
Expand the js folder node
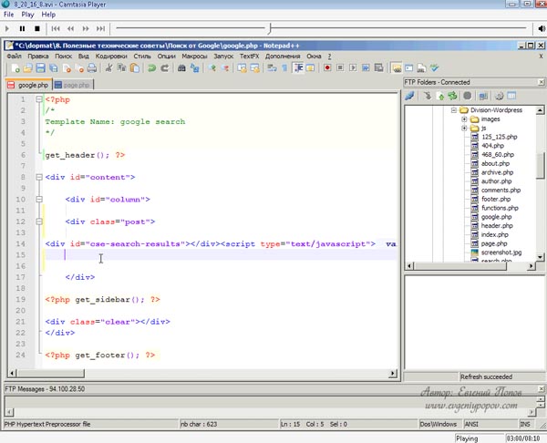point(464,129)
